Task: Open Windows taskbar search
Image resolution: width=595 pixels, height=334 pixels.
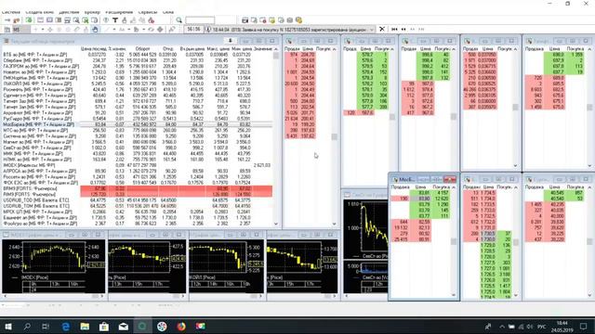Action: [x=27, y=326]
